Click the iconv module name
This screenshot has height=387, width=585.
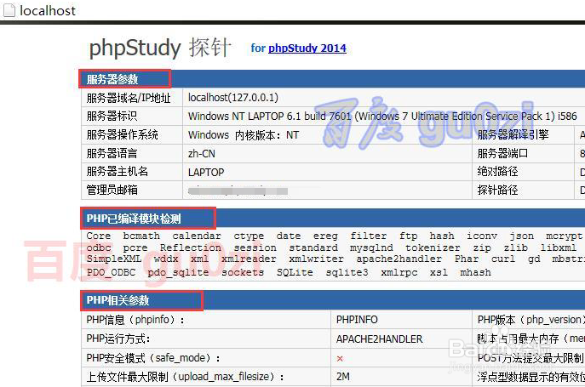tap(482, 236)
